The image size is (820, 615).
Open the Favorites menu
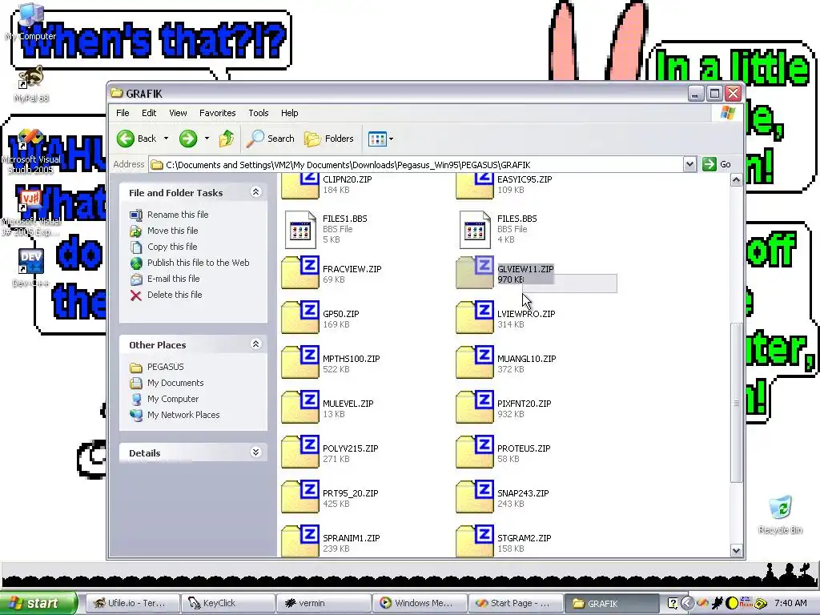(218, 113)
